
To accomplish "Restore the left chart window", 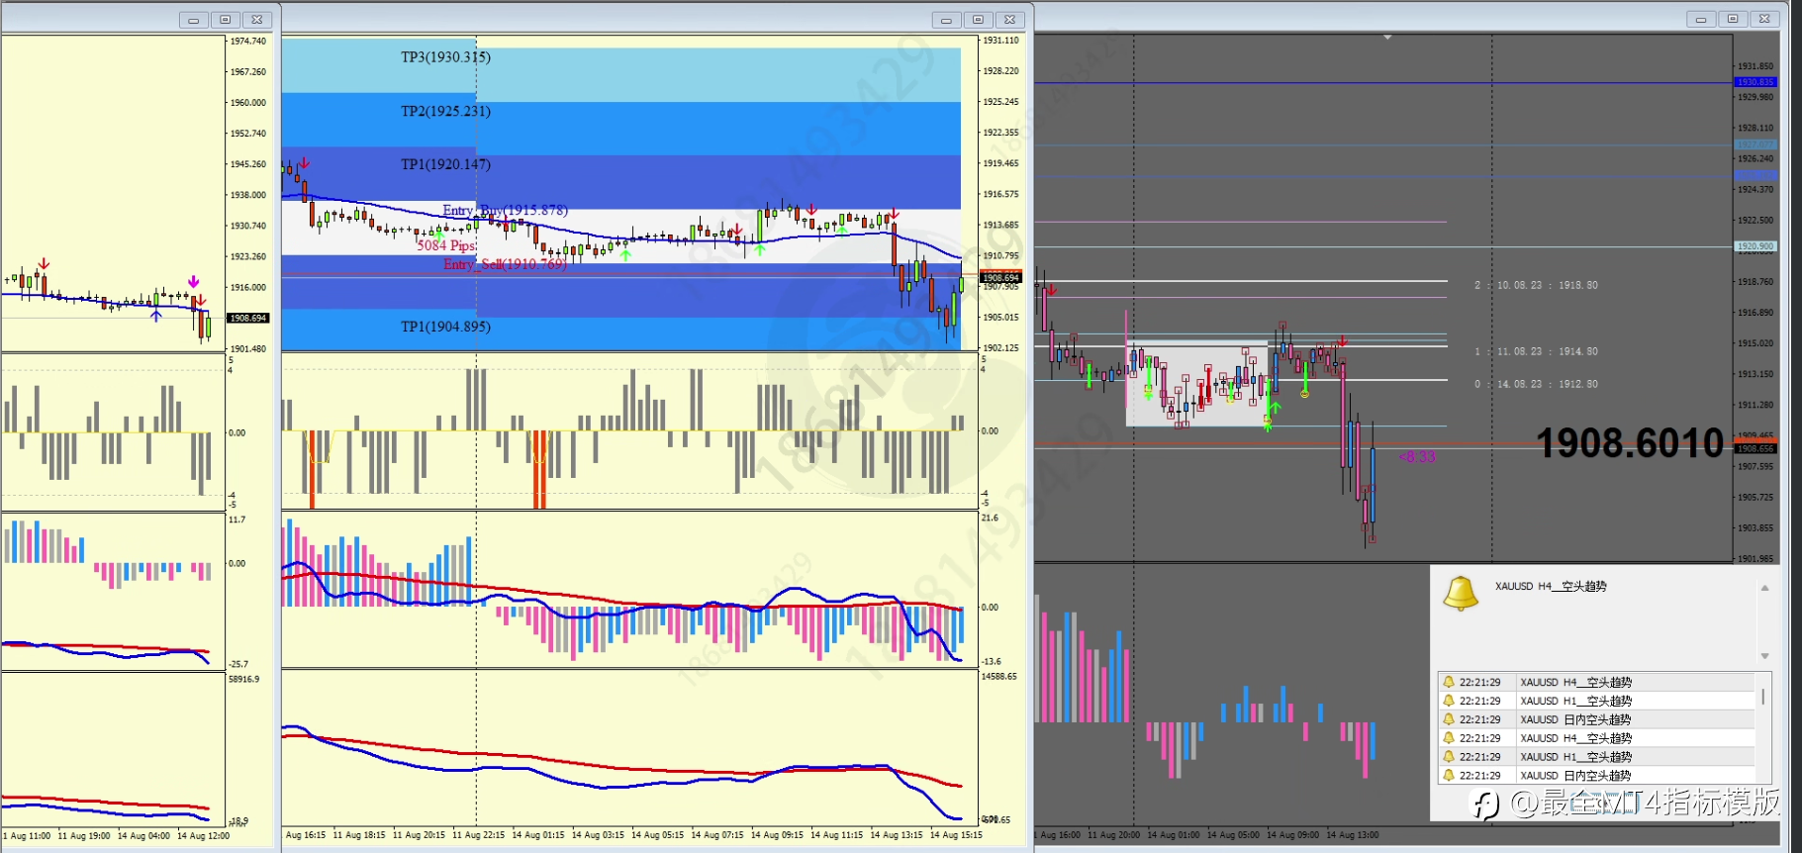I will (226, 20).
